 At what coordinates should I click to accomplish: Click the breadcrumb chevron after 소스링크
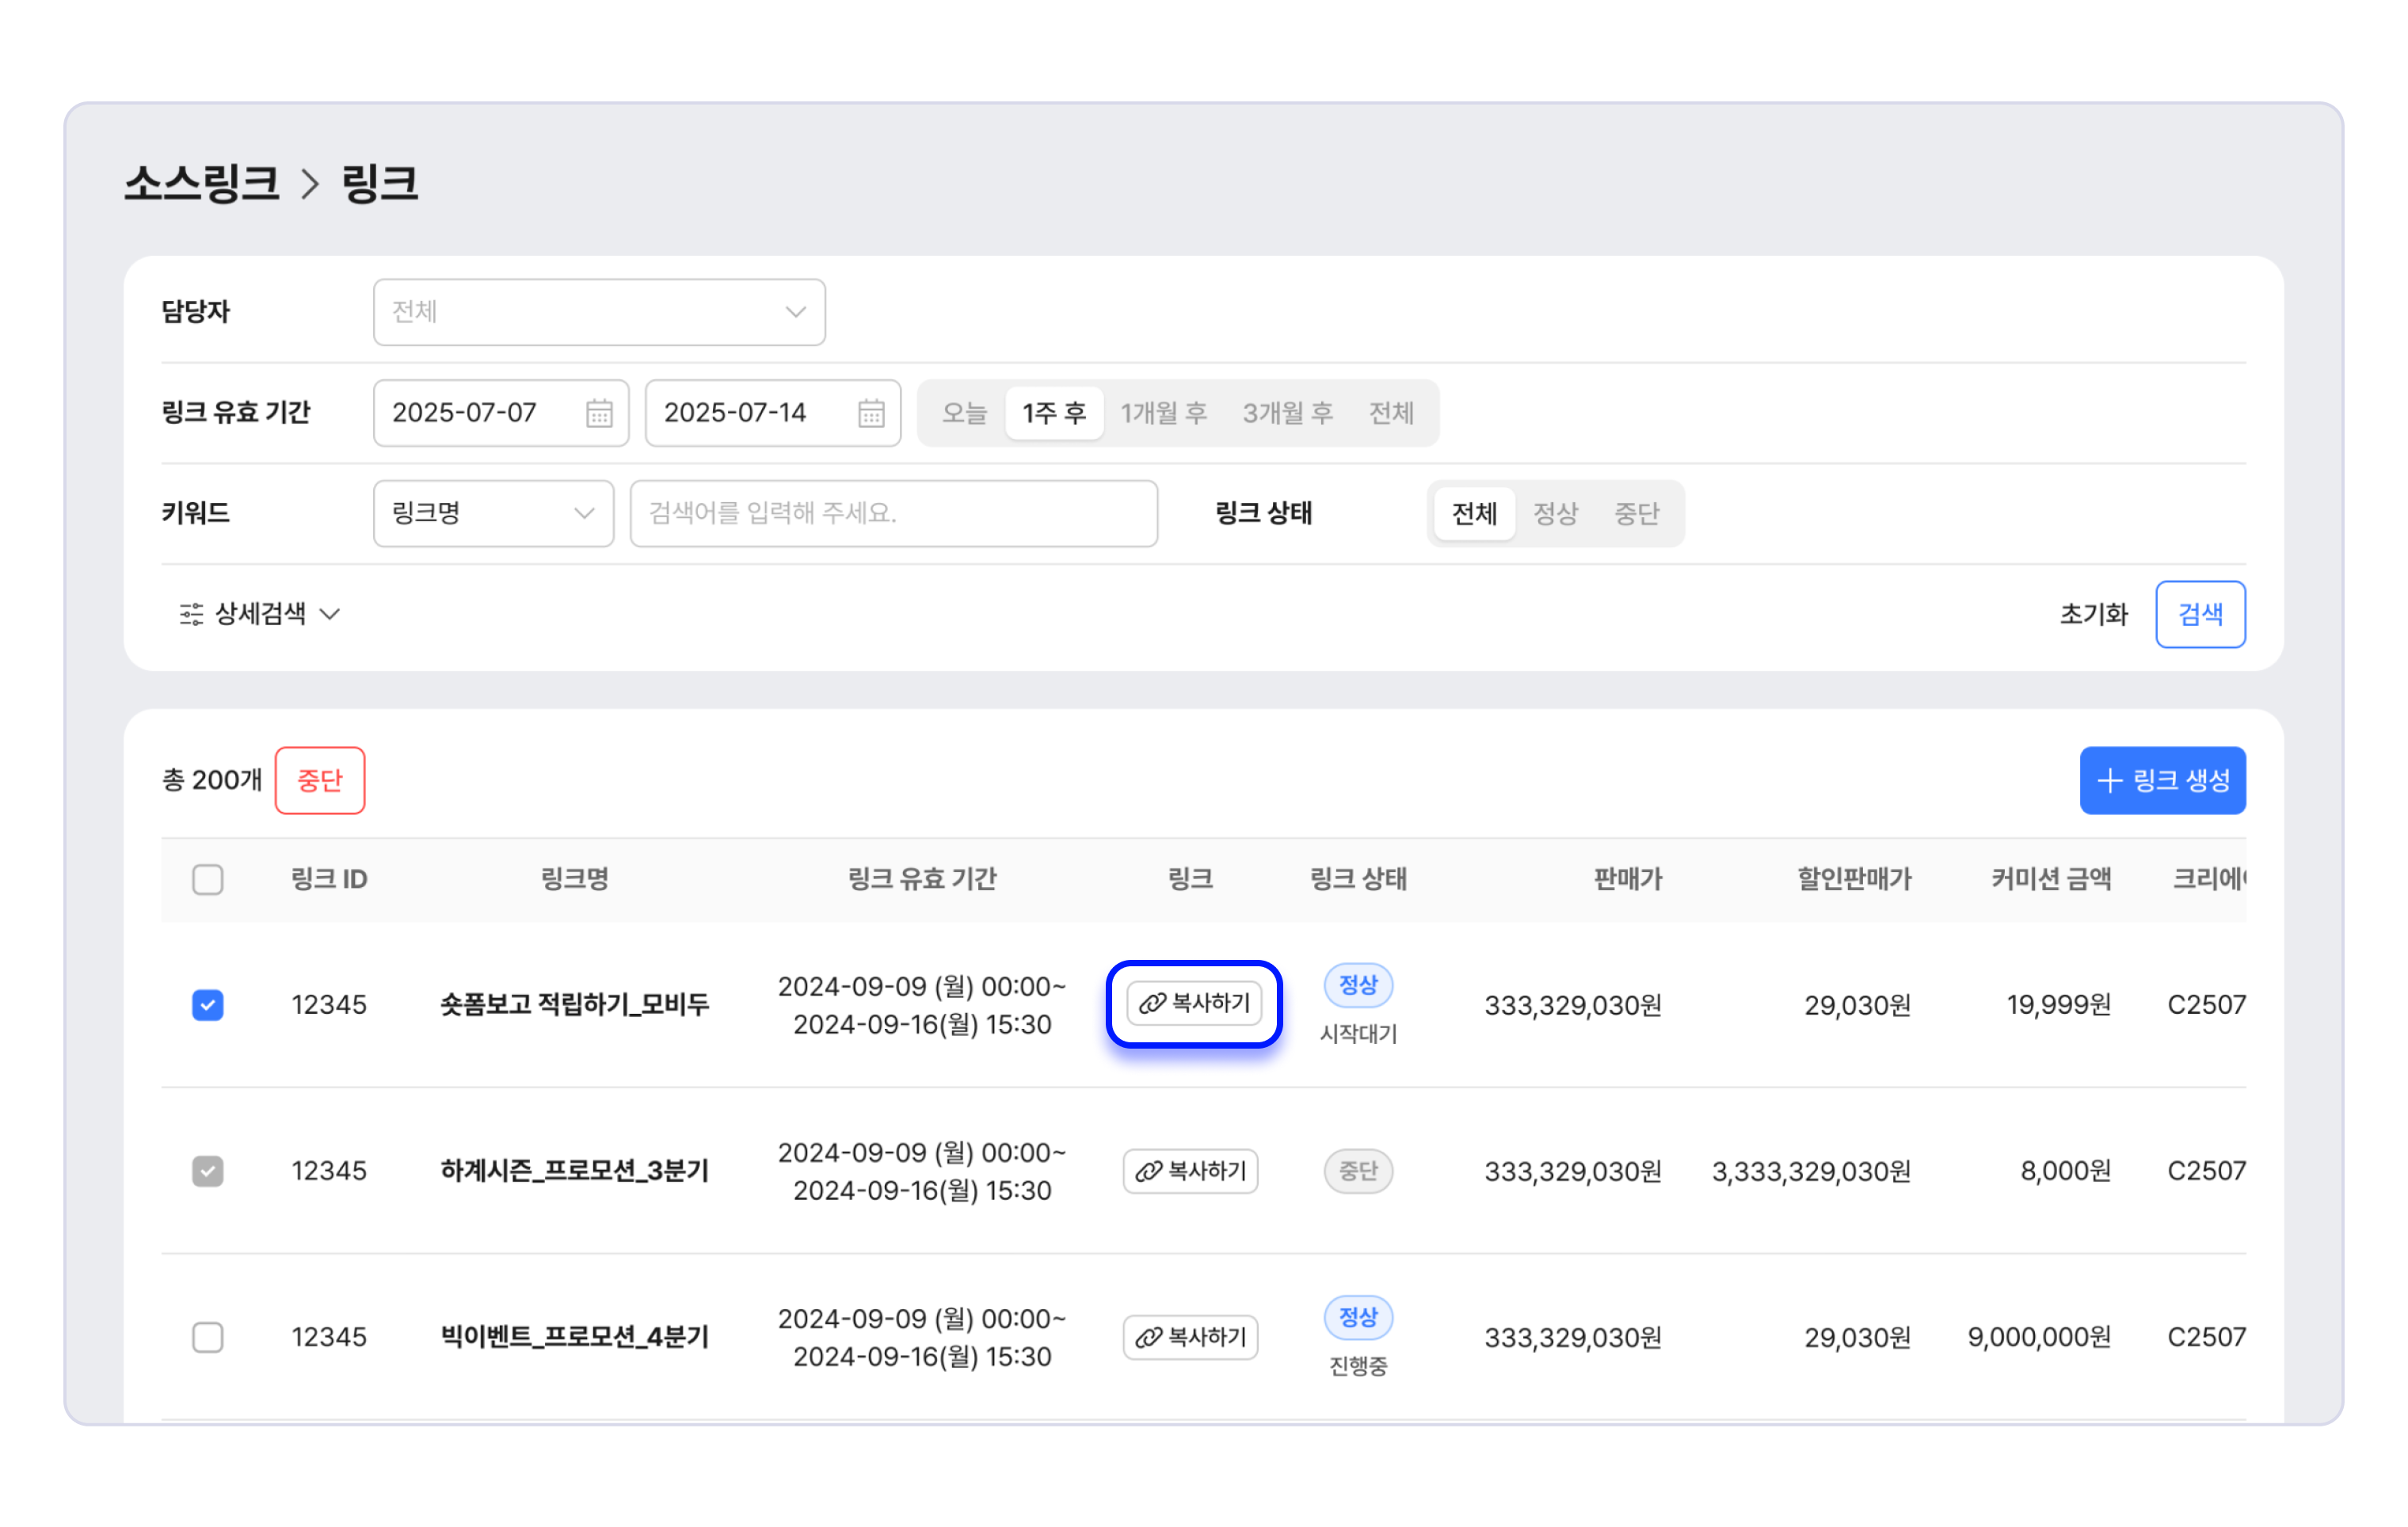pos(311,184)
